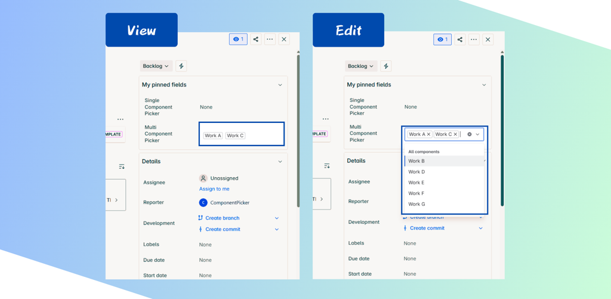Image resolution: width=611 pixels, height=299 pixels.
Task: Click the git branch icon beside Create branch
Action: click(x=200, y=218)
